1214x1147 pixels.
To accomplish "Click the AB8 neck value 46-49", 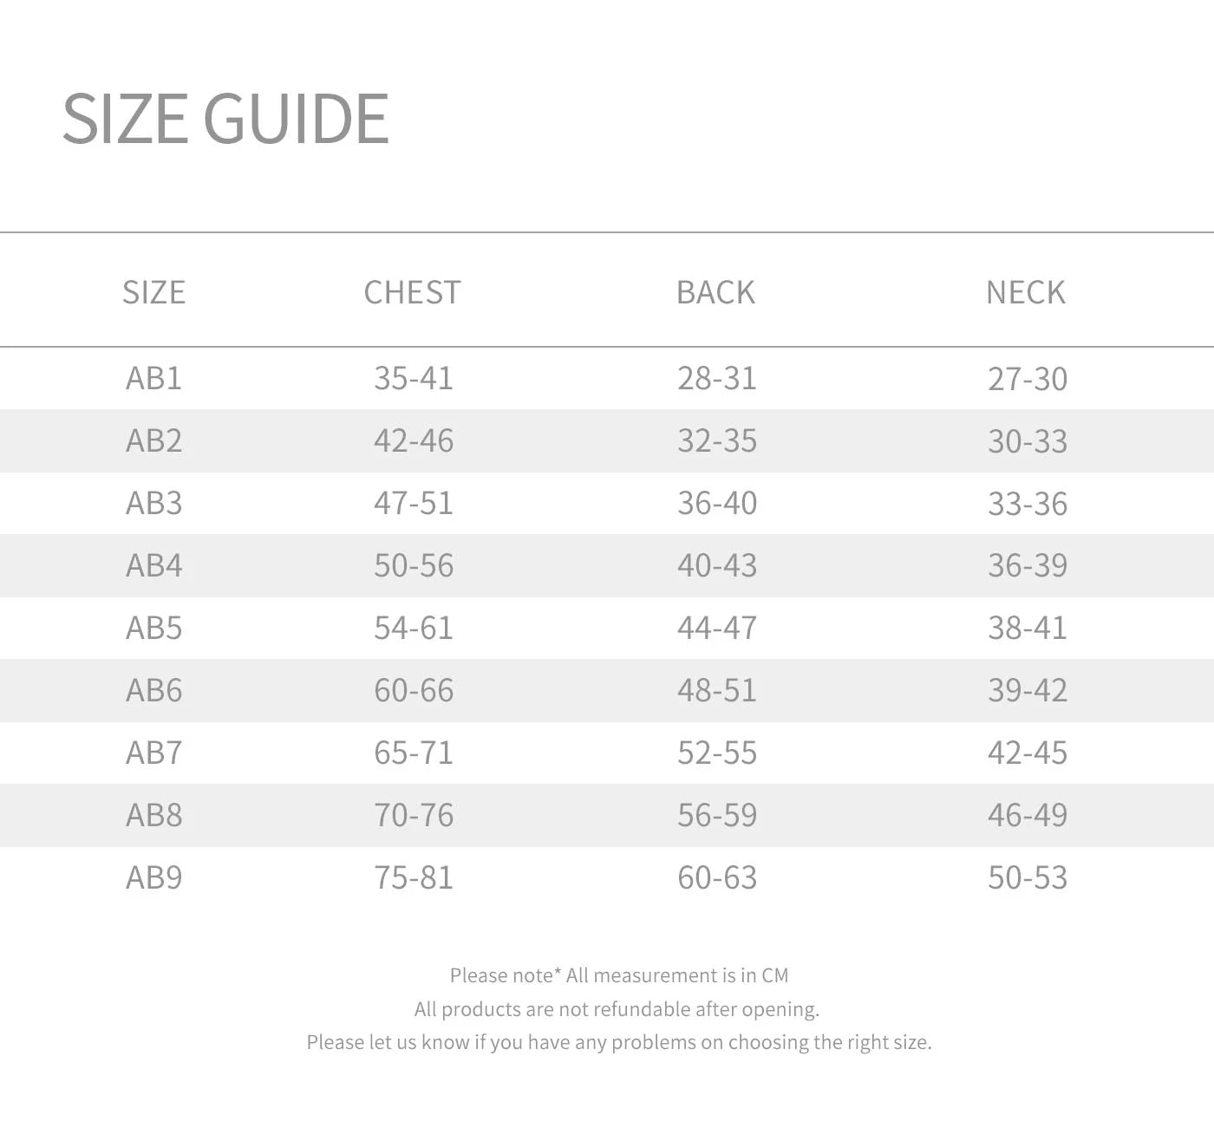I will point(1028,815).
